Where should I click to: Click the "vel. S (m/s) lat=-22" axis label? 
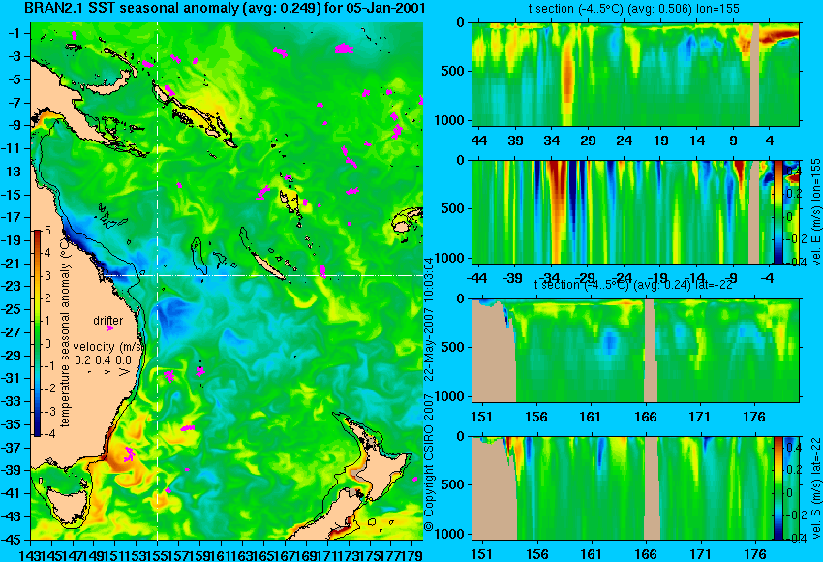(816, 488)
